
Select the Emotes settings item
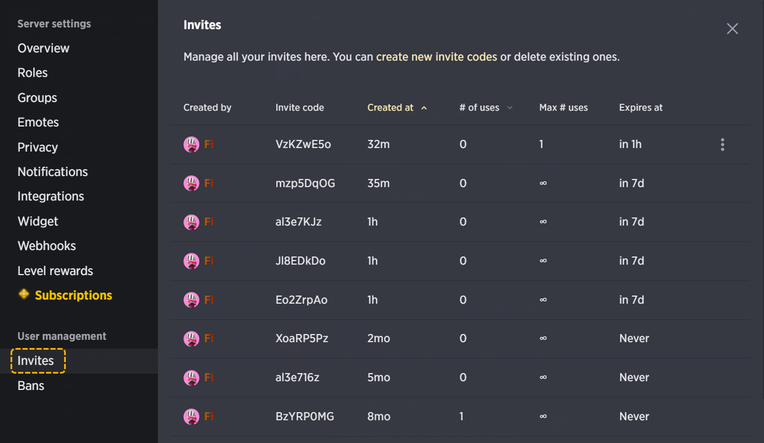[x=38, y=122]
